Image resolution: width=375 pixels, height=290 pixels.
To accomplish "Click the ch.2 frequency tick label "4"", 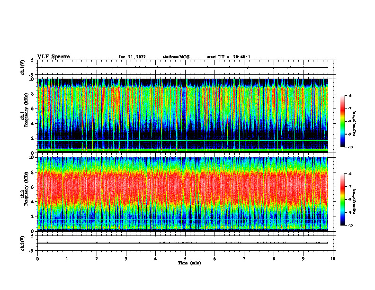I will click(x=33, y=202).
